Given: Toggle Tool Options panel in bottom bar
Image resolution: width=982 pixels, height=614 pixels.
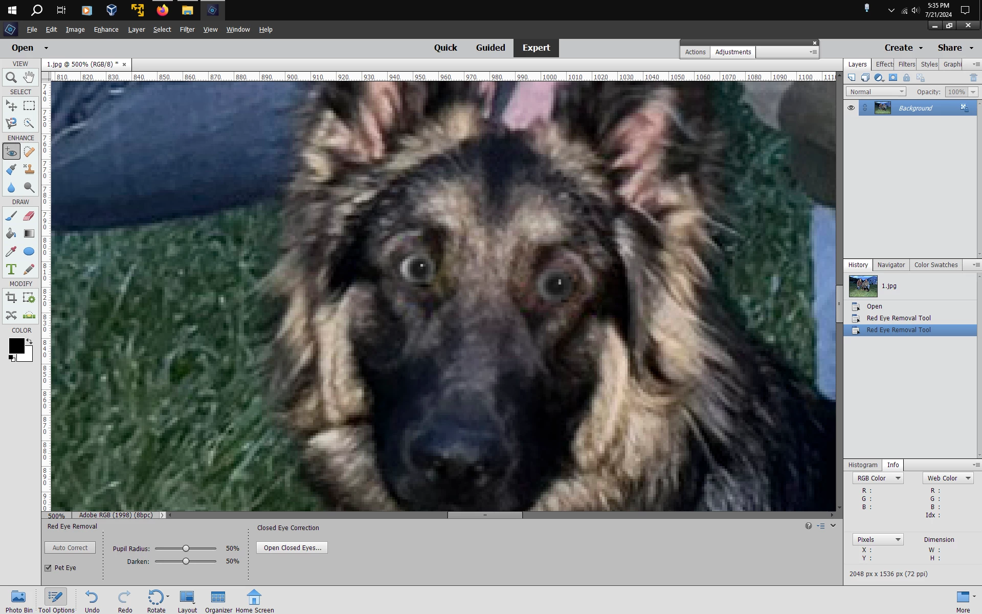Looking at the screenshot, I should click(x=56, y=600).
